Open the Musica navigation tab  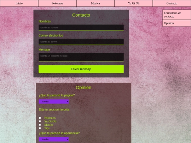(95, 3)
